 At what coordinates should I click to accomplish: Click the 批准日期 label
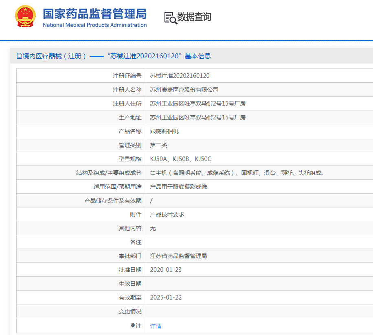(x=130, y=270)
